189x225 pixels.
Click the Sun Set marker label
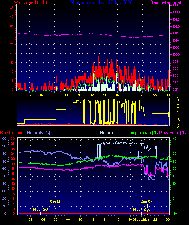pos(147,202)
